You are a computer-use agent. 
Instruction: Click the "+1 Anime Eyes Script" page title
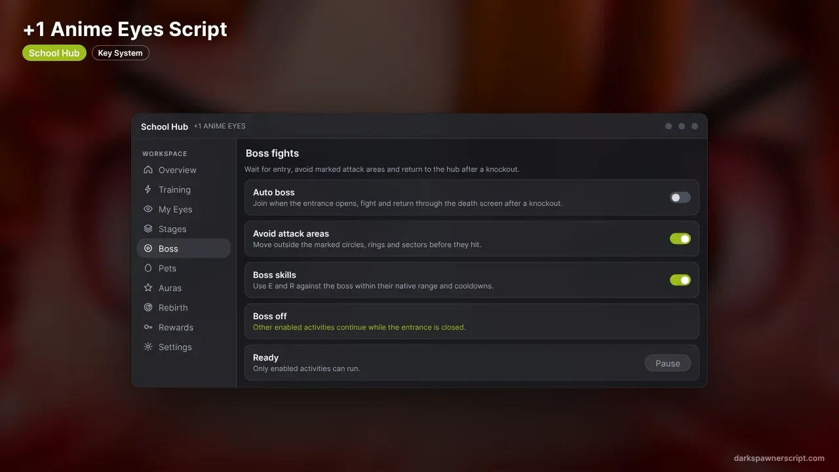125,29
